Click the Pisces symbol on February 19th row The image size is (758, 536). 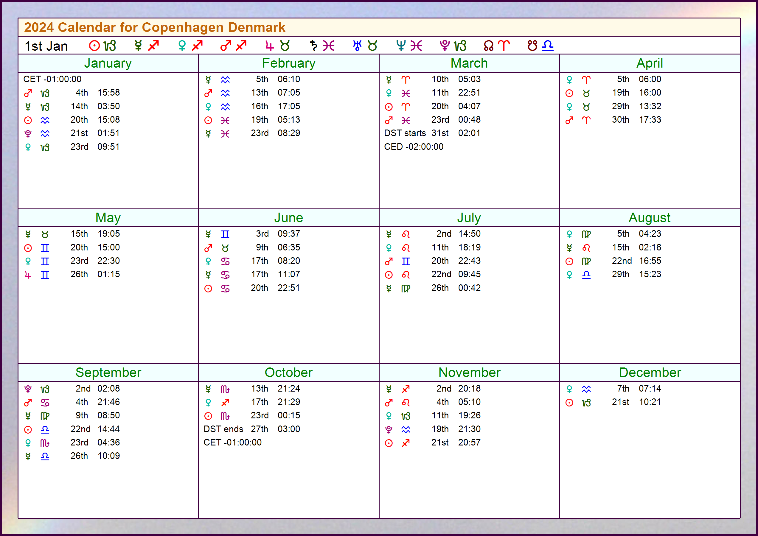click(225, 121)
